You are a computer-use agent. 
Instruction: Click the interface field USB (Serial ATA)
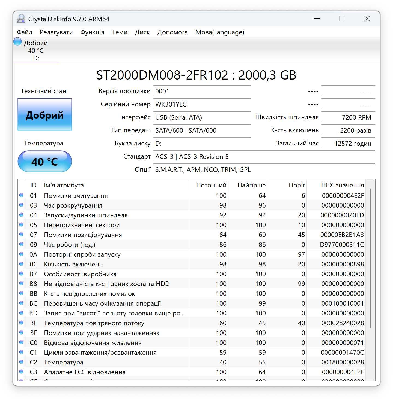(202, 117)
